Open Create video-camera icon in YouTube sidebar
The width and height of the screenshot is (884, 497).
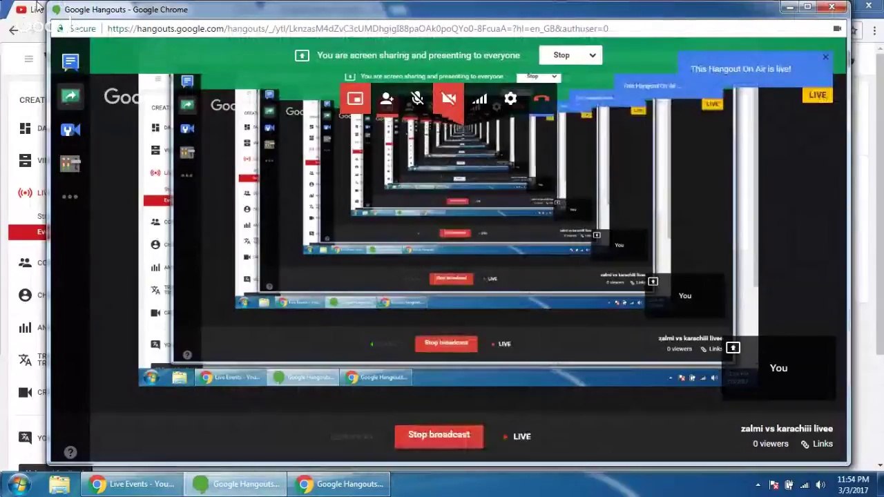26,392
